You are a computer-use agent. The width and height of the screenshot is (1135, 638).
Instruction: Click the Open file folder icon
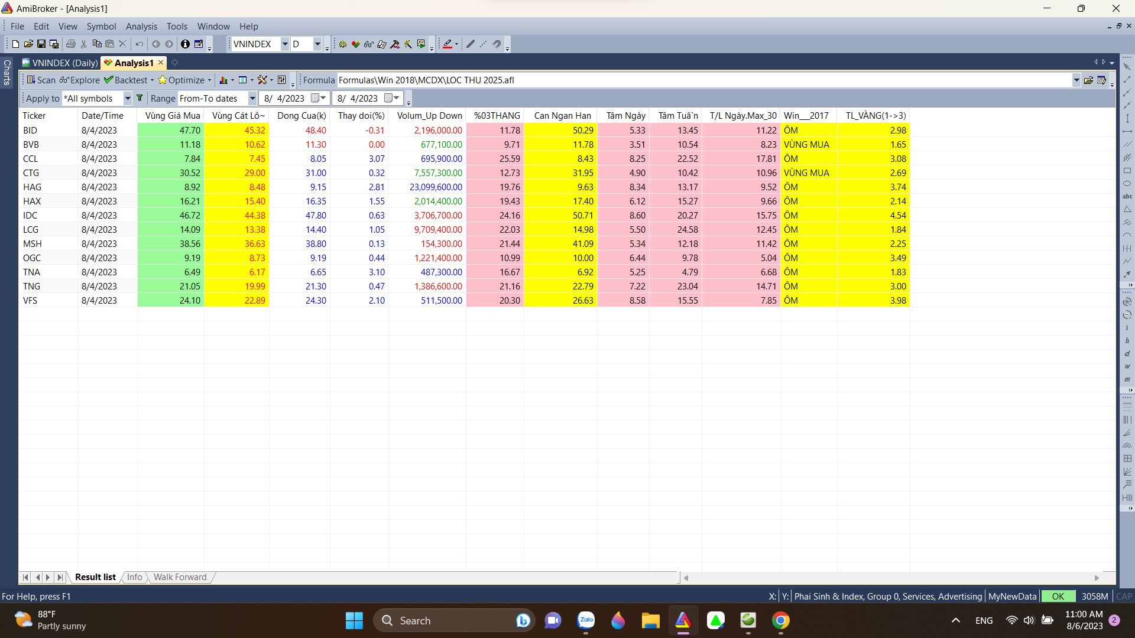(x=28, y=44)
